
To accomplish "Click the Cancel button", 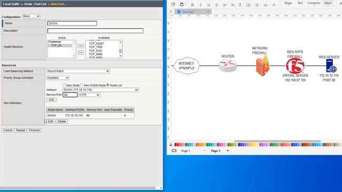I will 7,130.
